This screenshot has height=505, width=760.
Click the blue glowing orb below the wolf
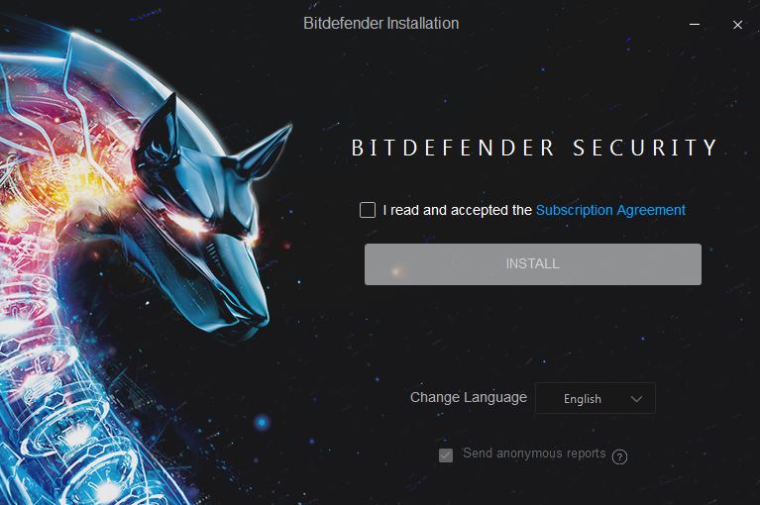click(x=263, y=422)
